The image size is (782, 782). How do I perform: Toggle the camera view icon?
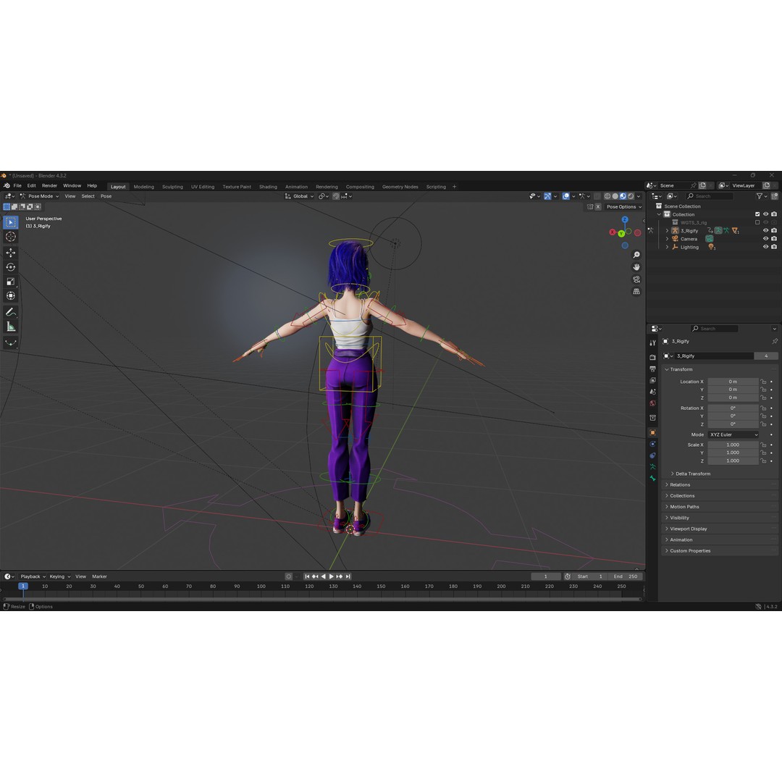[636, 279]
